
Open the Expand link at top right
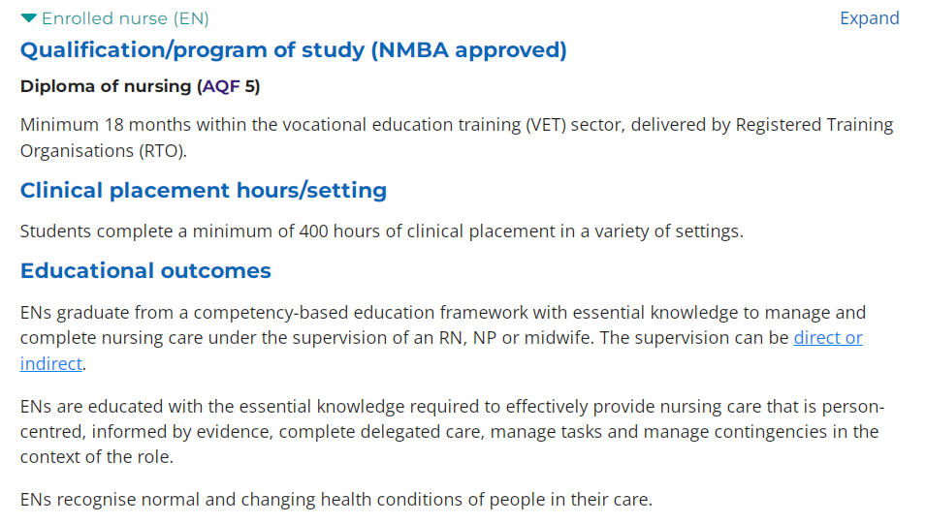[x=870, y=18]
